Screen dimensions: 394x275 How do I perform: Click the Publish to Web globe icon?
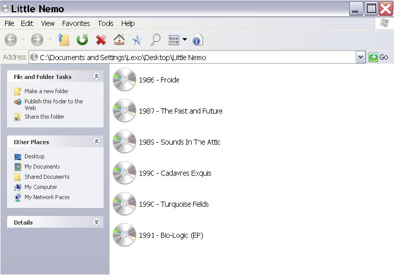(x=18, y=102)
